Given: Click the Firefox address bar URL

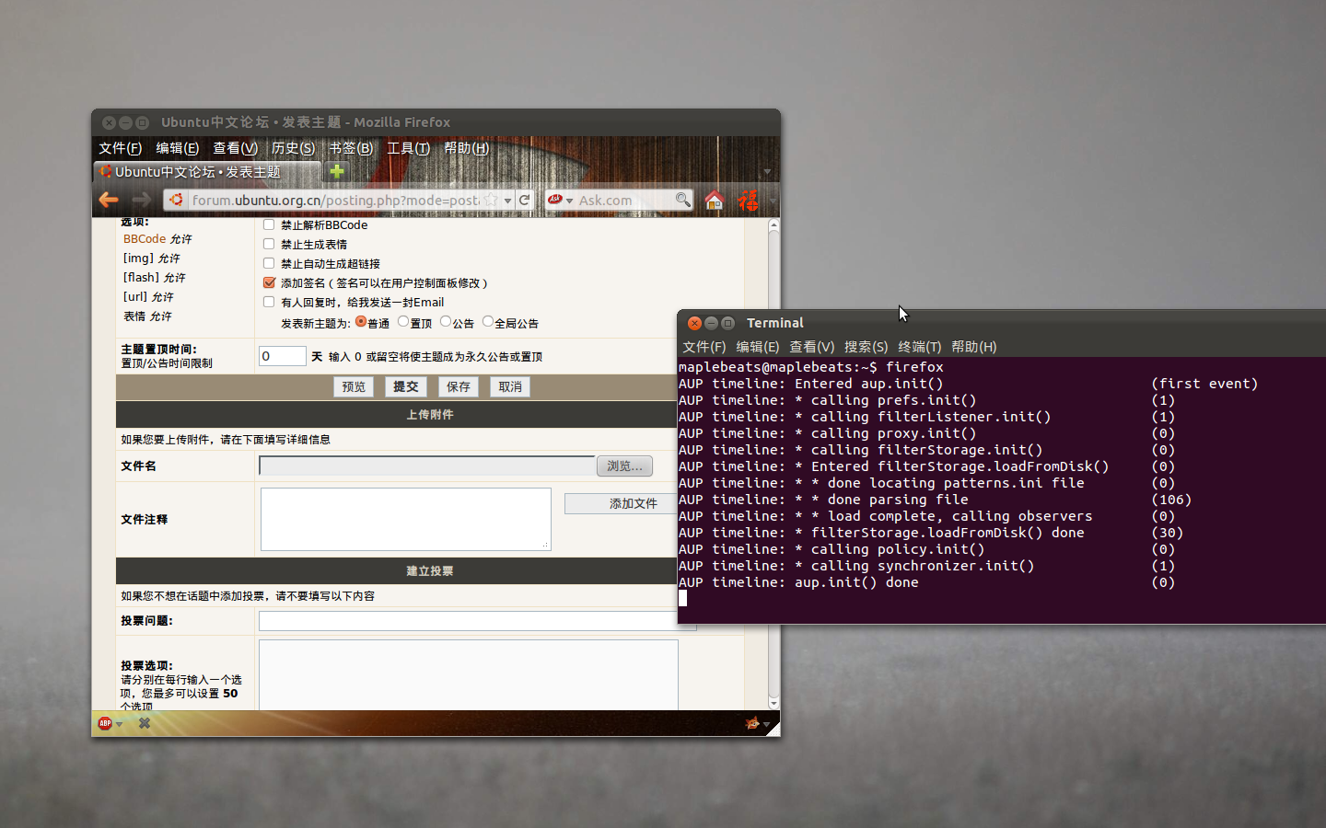Looking at the screenshot, I should [335, 200].
